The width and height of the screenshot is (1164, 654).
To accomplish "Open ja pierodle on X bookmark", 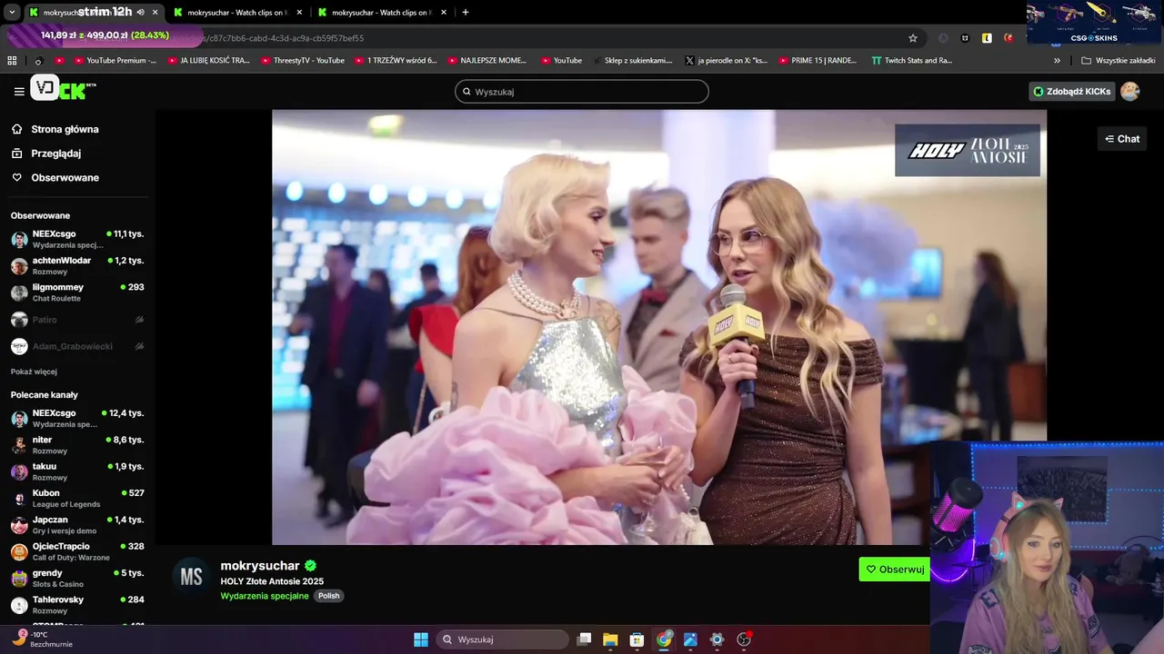I will point(725,61).
